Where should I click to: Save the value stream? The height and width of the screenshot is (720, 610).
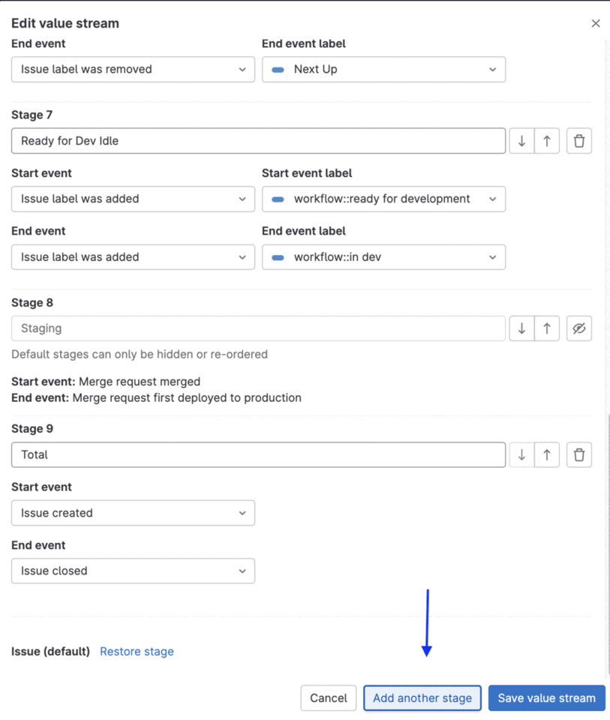tap(546, 697)
